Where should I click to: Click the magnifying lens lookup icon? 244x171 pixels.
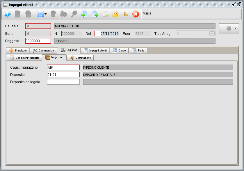[x=75, y=14]
